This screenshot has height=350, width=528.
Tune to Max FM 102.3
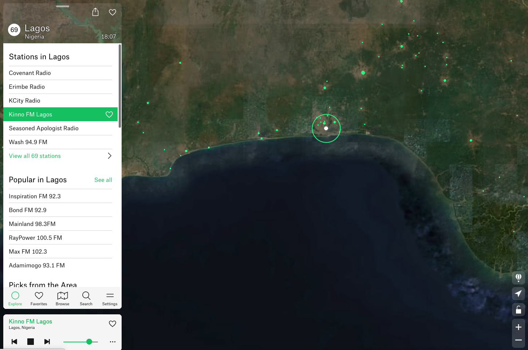pos(60,251)
